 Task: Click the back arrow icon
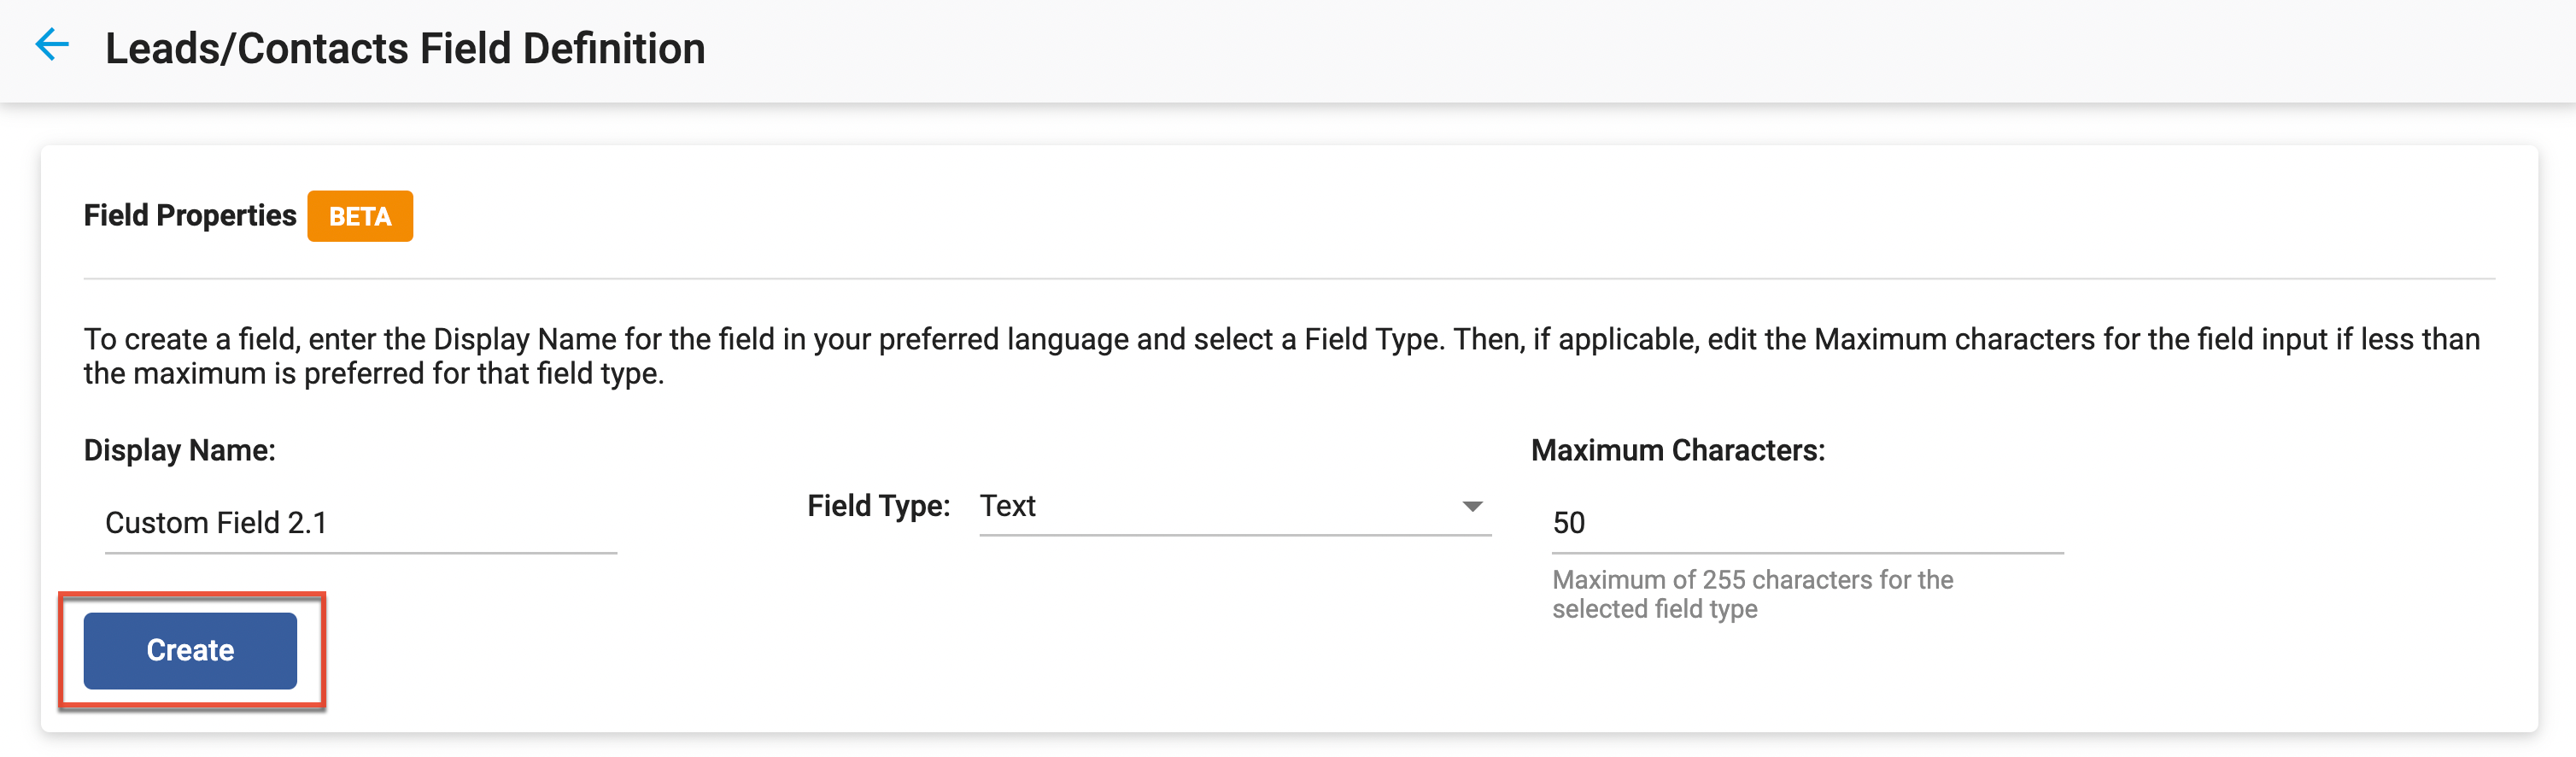pyautogui.click(x=52, y=45)
